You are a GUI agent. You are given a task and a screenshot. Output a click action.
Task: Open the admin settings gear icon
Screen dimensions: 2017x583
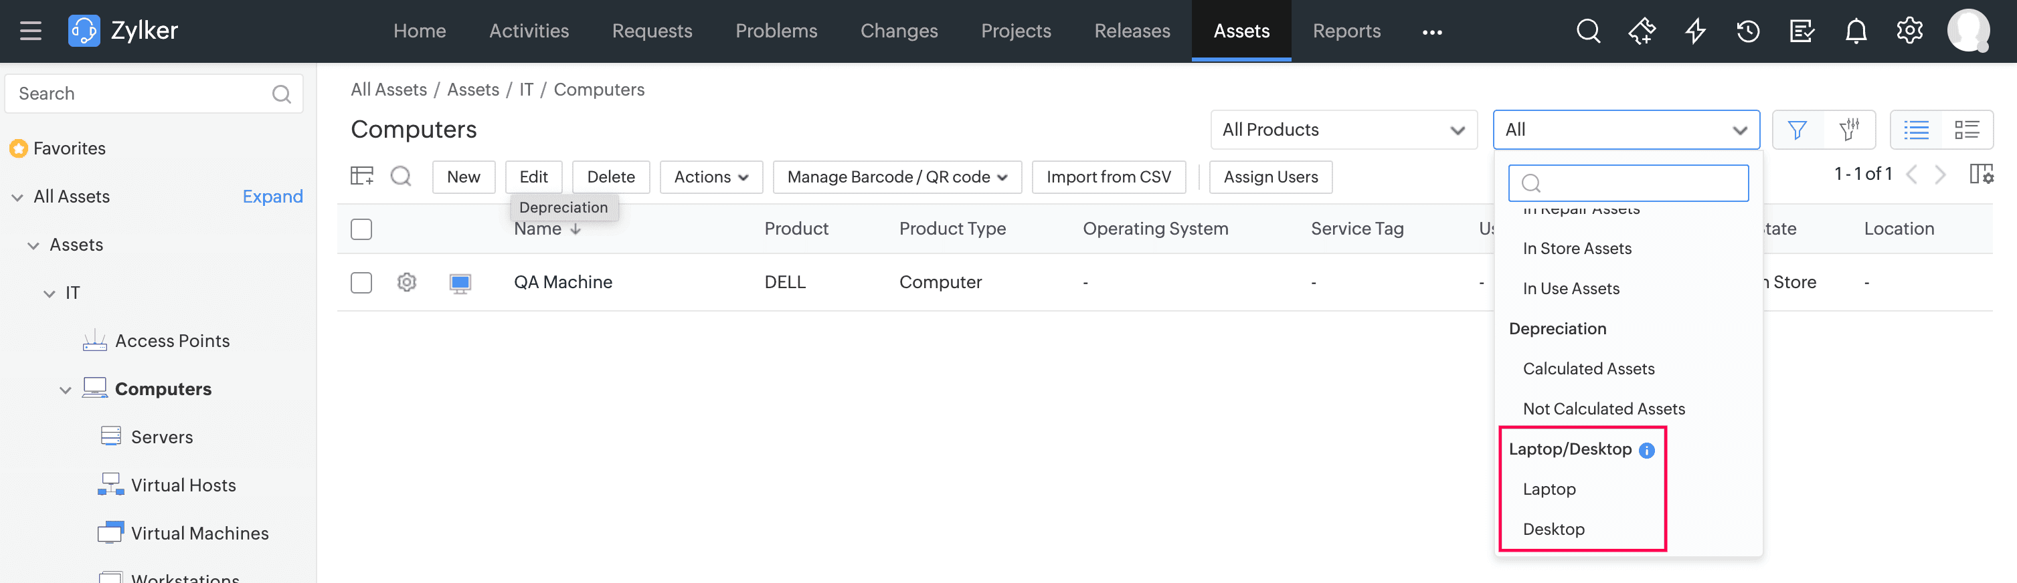(1909, 31)
